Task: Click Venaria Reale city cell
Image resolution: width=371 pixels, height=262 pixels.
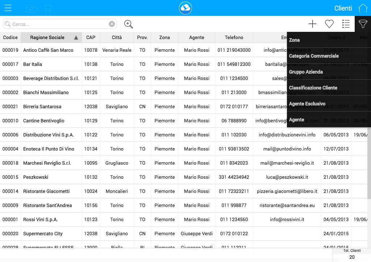Action: 117,50
